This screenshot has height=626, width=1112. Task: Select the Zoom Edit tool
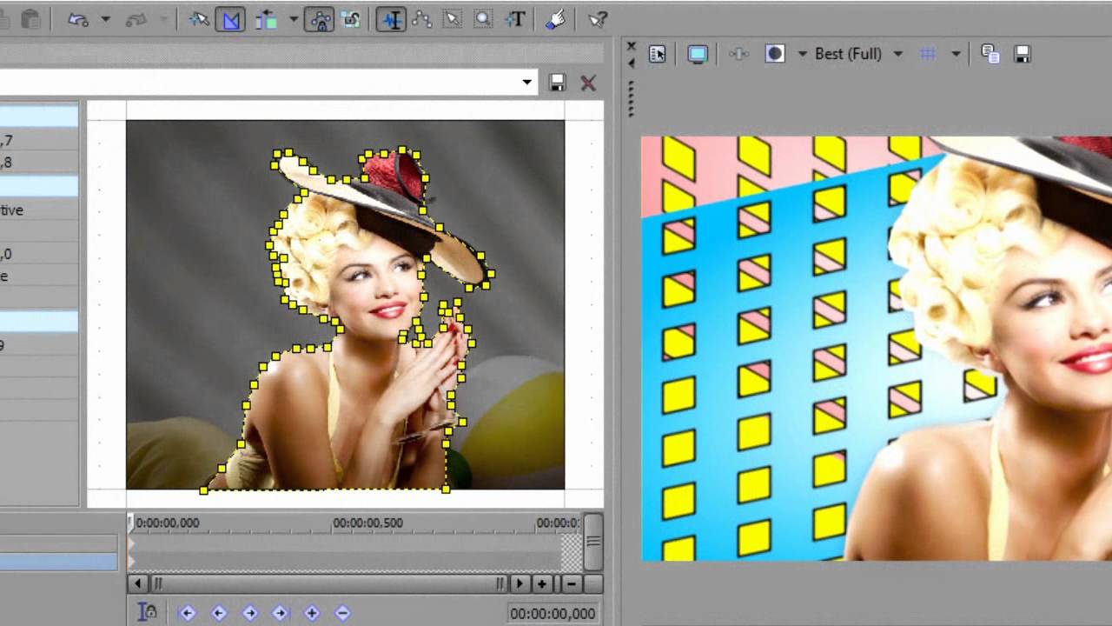(x=483, y=19)
